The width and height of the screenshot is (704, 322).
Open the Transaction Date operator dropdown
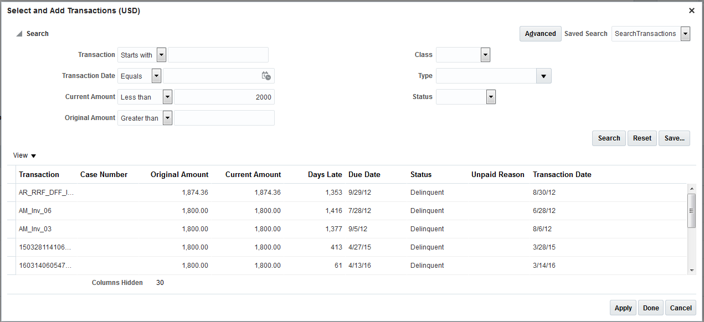(x=156, y=76)
